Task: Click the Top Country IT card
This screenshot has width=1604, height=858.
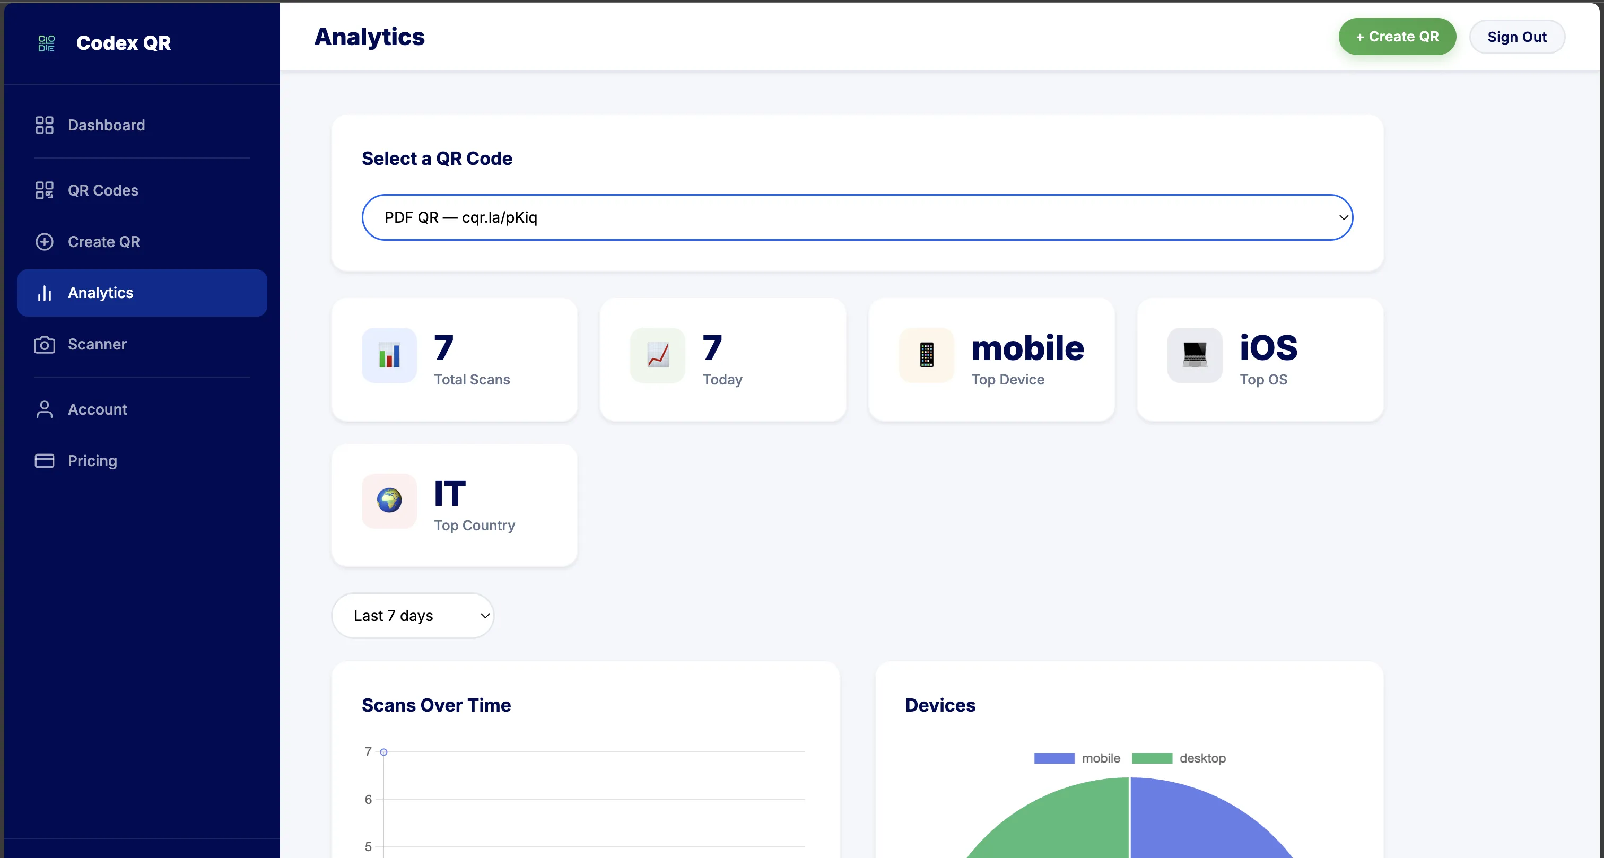Action: point(455,504)
